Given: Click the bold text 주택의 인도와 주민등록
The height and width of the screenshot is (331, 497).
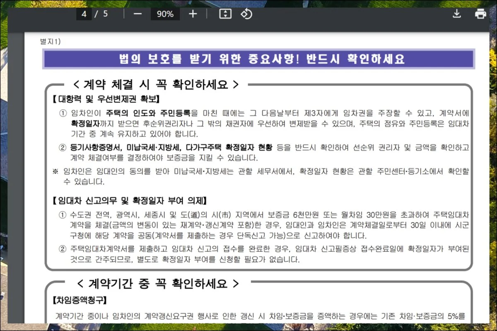Looking at the screenshot, I should point(148,113).
